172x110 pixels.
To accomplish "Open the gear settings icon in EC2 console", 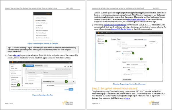I will [x=68, y=66].
